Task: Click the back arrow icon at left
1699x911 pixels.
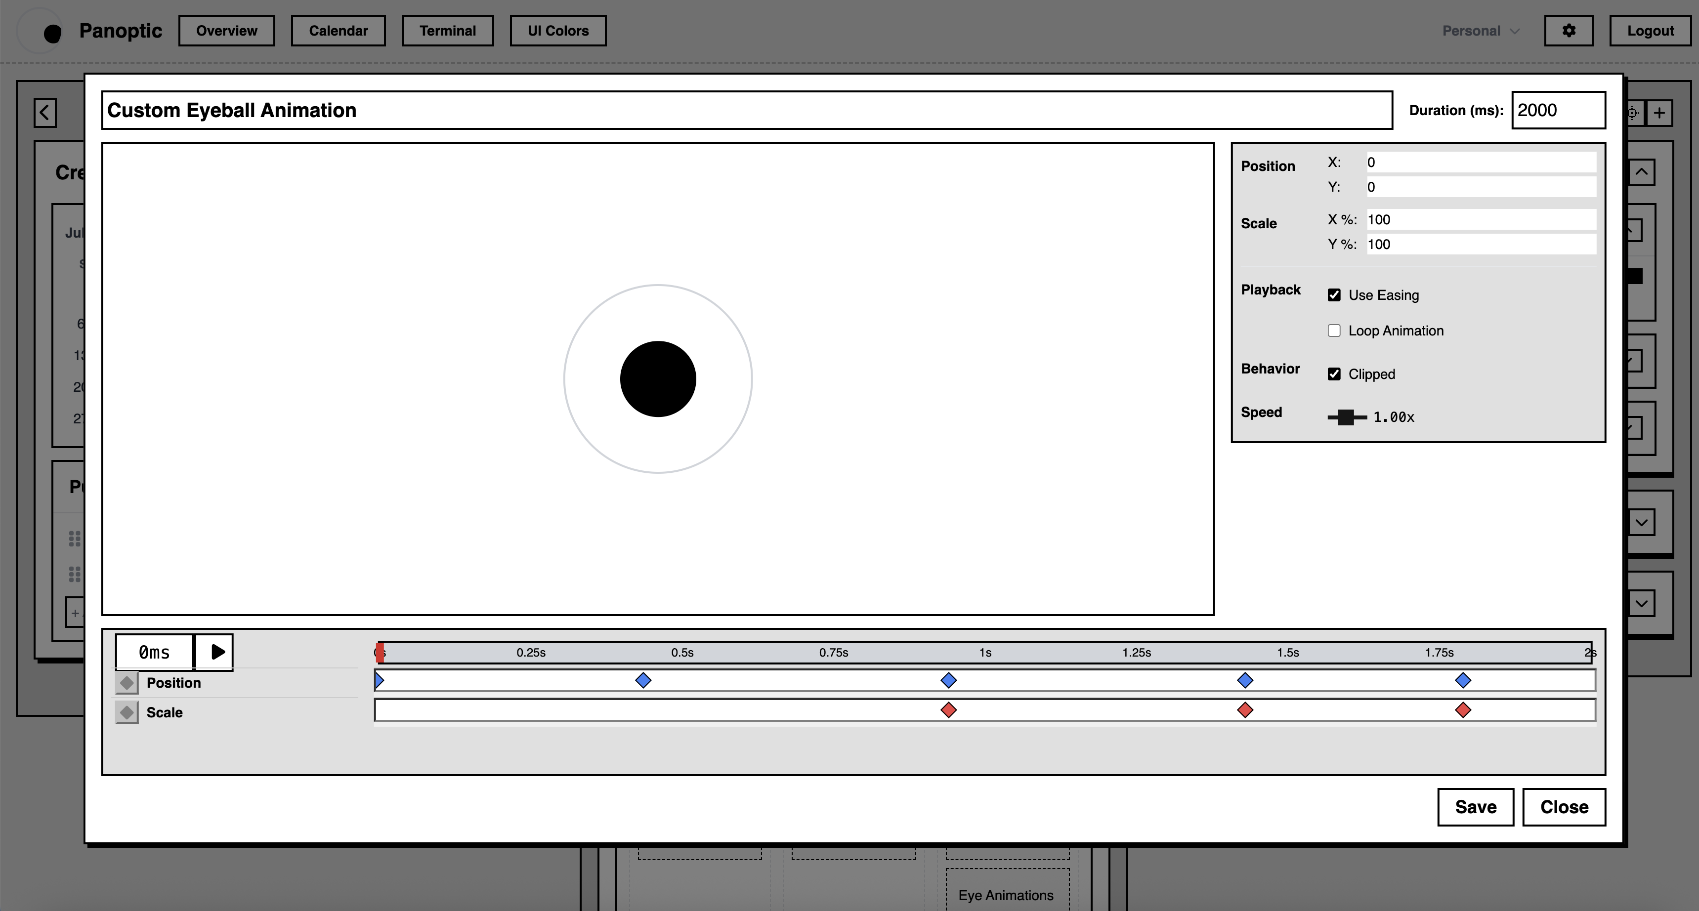Action: 45,113
